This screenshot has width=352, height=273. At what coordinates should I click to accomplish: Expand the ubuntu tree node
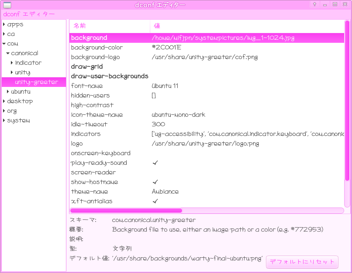click(x=8, y=92)
